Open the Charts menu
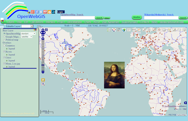This screenshot has width=188, height=121. pos(88,22)
